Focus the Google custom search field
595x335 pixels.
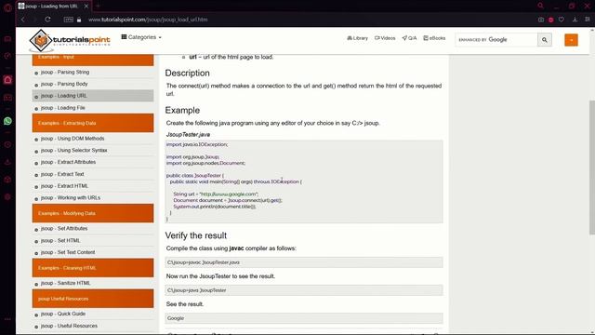[x=496, y=40]
